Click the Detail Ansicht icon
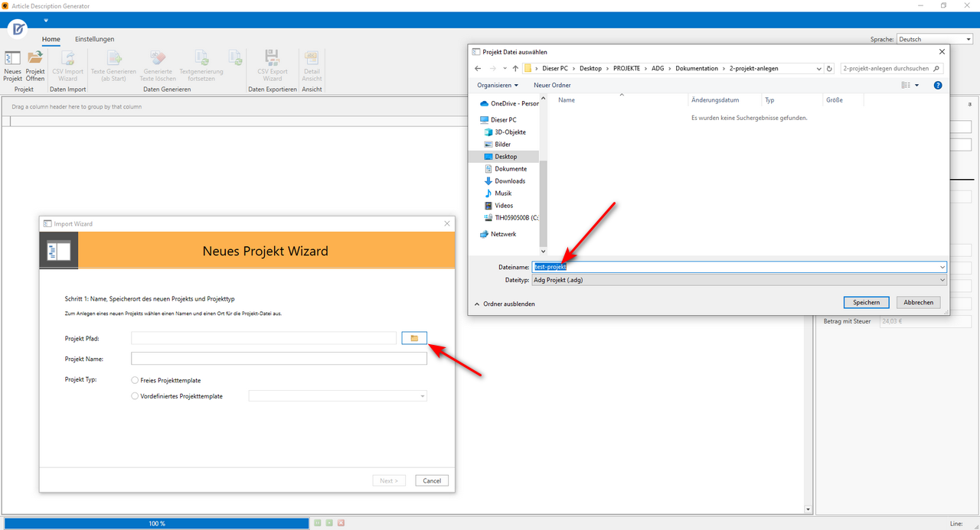 [312, 58]
